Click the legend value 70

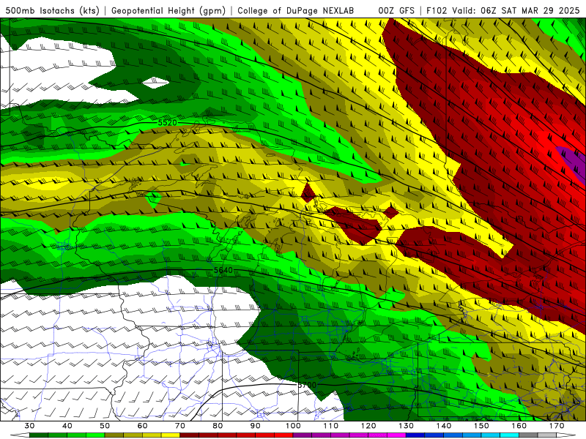click(180, 426)
